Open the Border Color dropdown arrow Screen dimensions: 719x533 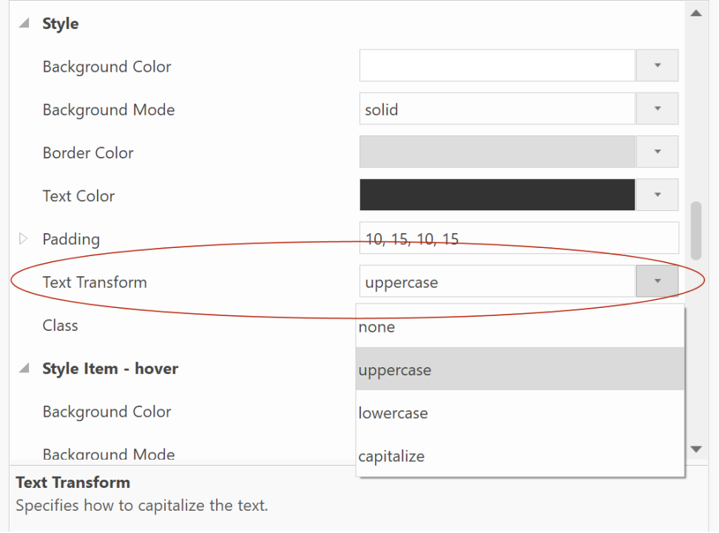pos(657,152)
